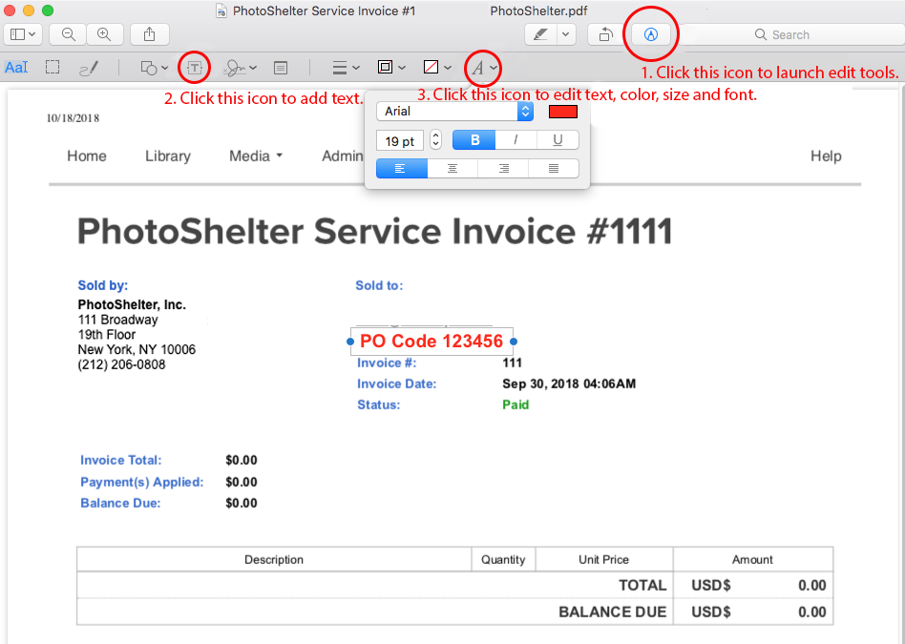Rotate the page with the rotate icon
The image size is (905, 644).
click(x=605, y=34)
